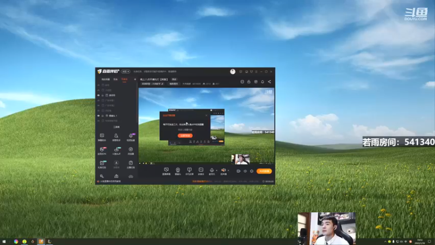Open the bullet-chat assistant tool in toolbox
435x245 pixels.
click(x=102, y=137)
